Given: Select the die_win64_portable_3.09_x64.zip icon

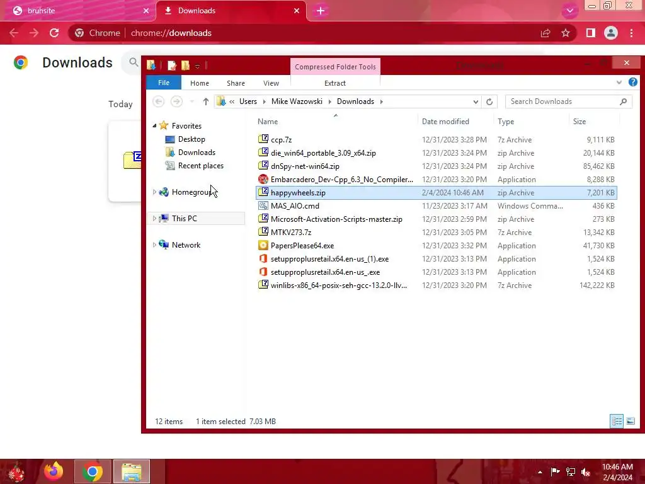Looking at the screenshot, I should coord(263,153).
